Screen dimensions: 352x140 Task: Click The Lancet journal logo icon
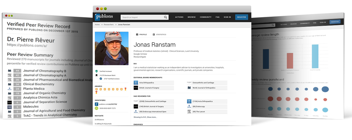[x=189, y=112]
